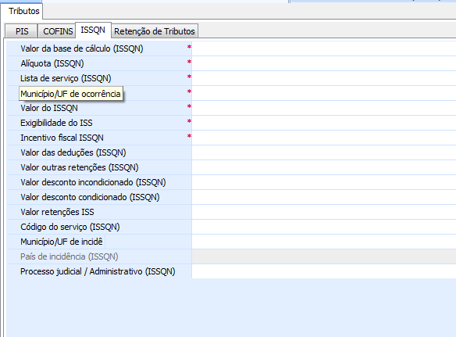This screenshot has height=337, width=456.
Task: Focus the Valor das deduções (ISSQN) field
Action: (324, 152)
